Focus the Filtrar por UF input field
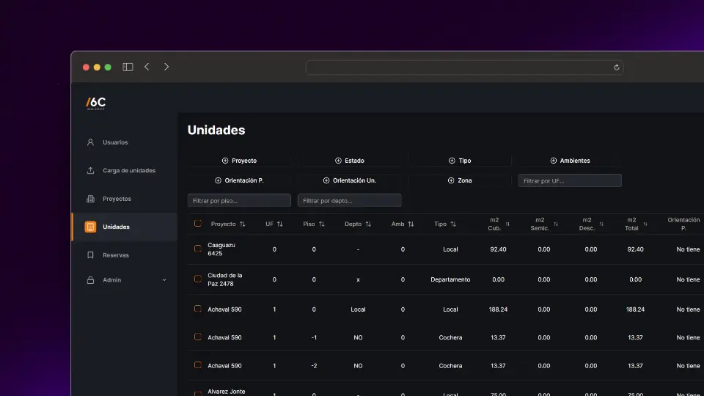Viewport: 704px width, 396px height. [x=570, y=180]
